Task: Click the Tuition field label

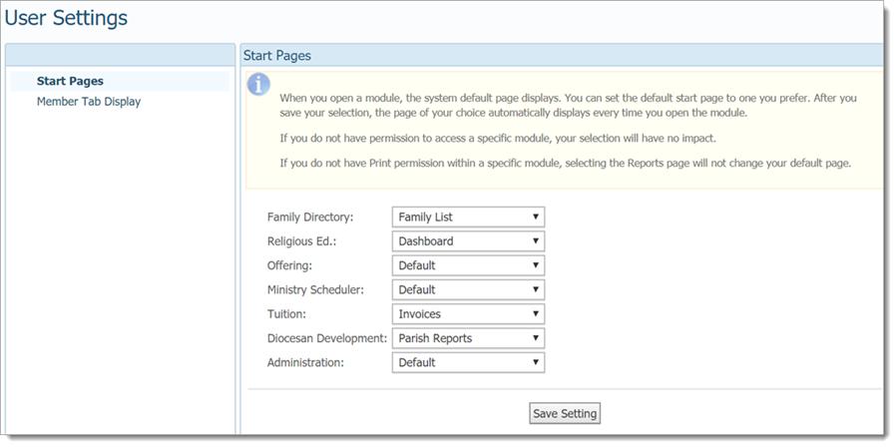Action: 287,314
